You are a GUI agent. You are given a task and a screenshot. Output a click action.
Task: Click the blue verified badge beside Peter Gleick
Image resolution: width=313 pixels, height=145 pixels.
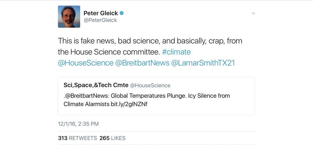[x=122, y=13]
